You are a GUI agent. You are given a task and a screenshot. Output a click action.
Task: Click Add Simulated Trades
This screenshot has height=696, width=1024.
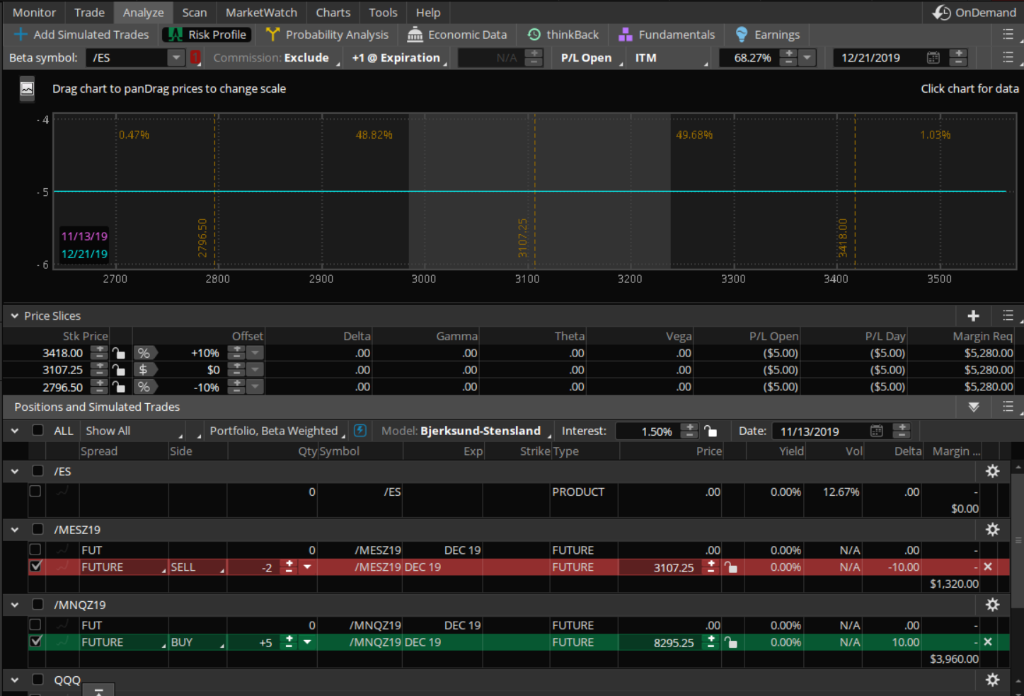[81, 35]
